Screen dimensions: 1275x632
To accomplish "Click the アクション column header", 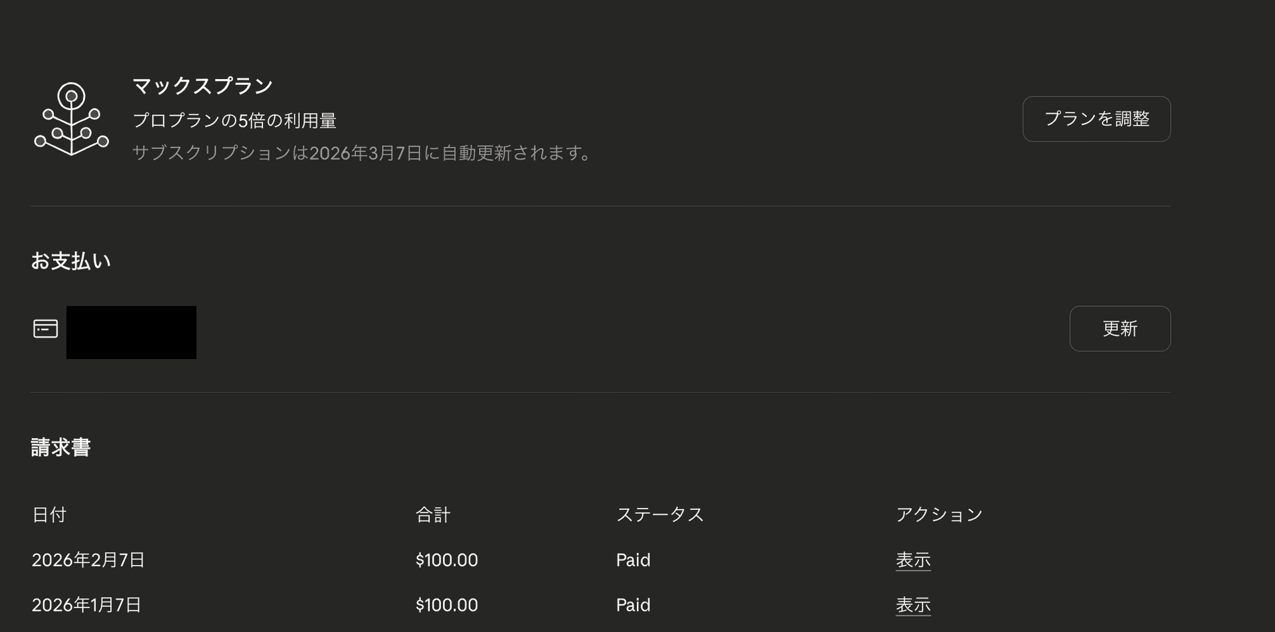I will 939,514.
